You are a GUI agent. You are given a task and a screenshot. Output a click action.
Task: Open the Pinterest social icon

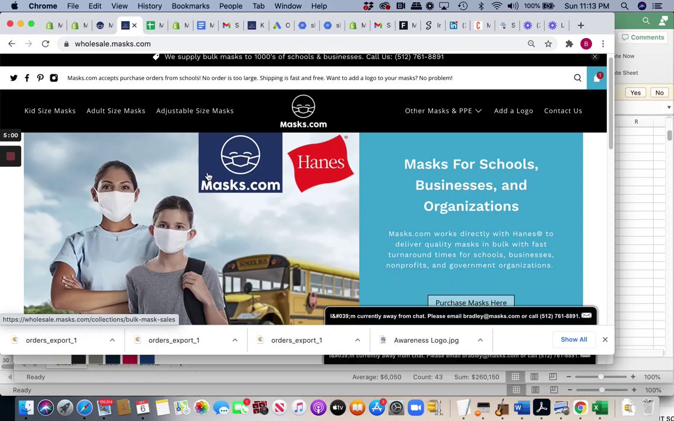pos(40,78)
